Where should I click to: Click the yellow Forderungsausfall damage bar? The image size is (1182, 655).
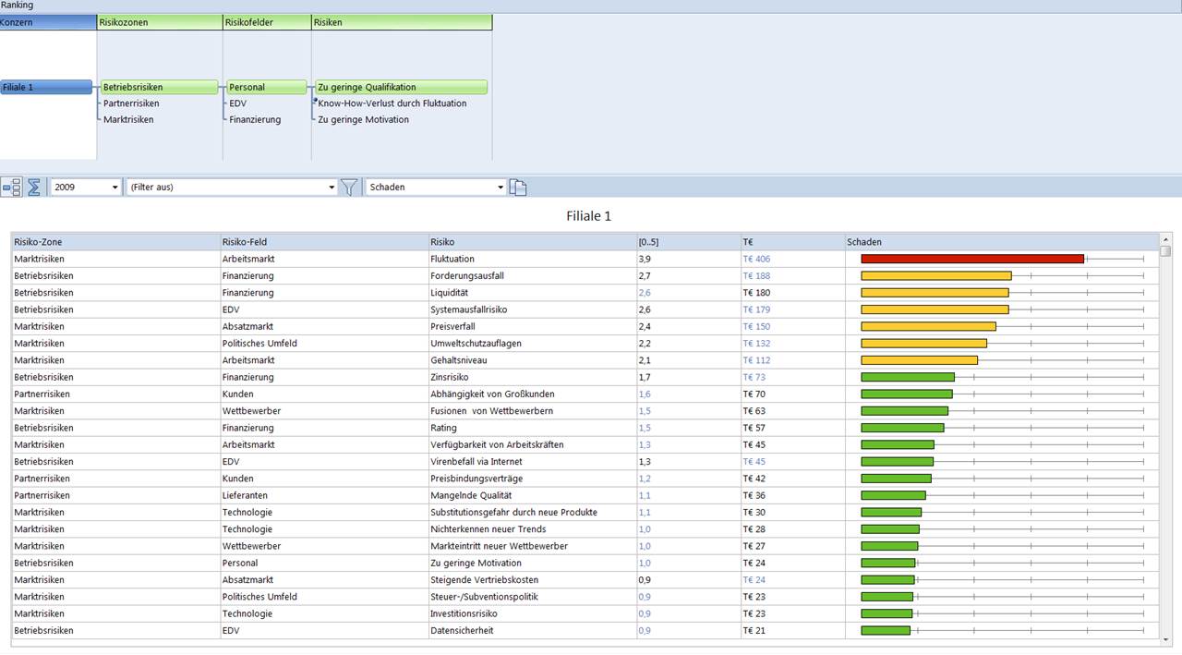point(936,275)
